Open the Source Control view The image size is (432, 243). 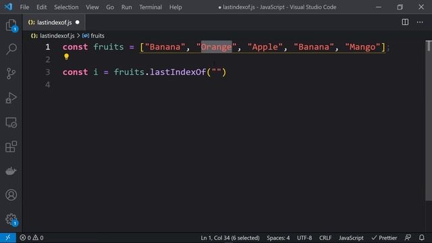coord(11,74)
